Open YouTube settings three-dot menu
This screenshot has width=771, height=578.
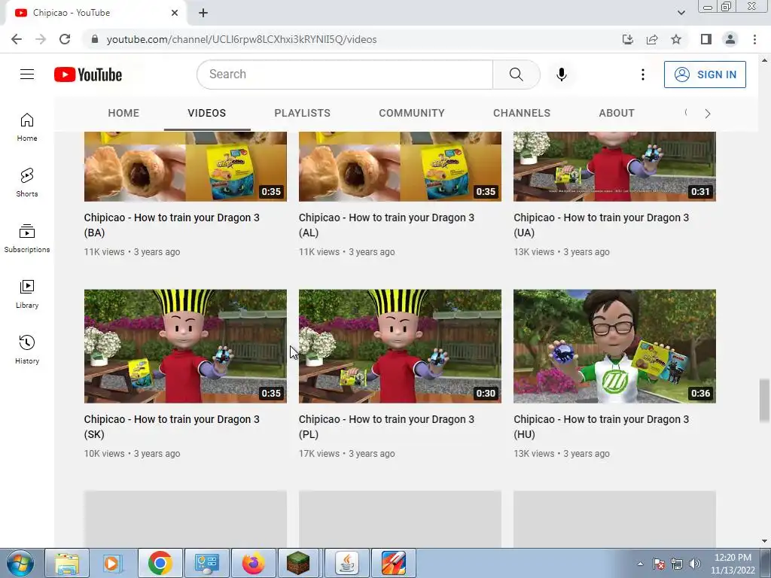[x=643, y=75]
